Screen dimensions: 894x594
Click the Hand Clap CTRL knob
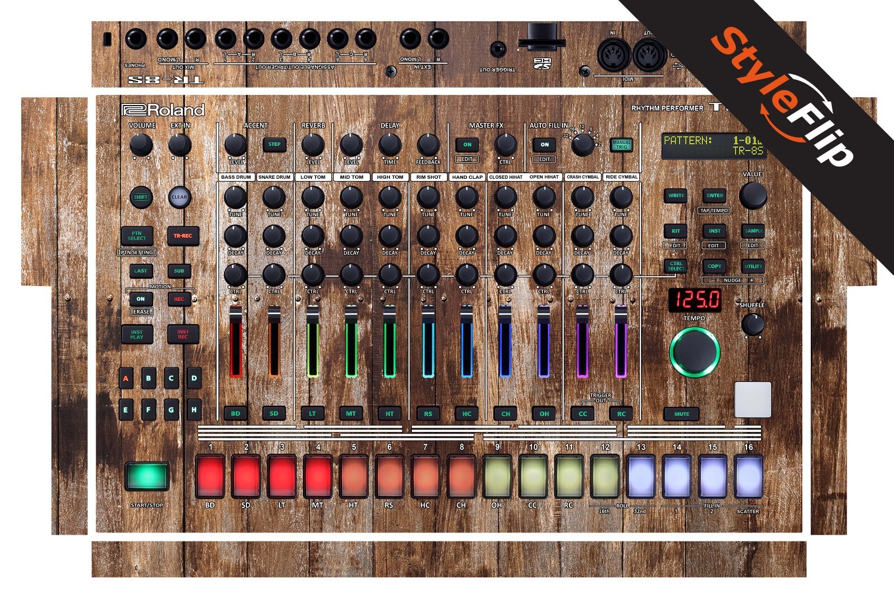[467, 274]
